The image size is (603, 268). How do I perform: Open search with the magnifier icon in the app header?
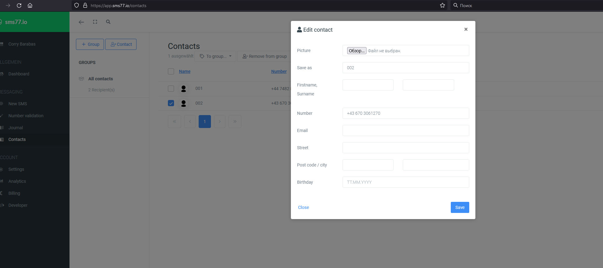(x=108, y=22)
